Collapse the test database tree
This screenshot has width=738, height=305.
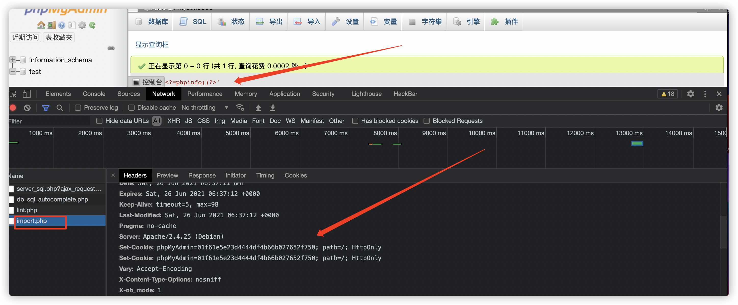click(13, 72)
